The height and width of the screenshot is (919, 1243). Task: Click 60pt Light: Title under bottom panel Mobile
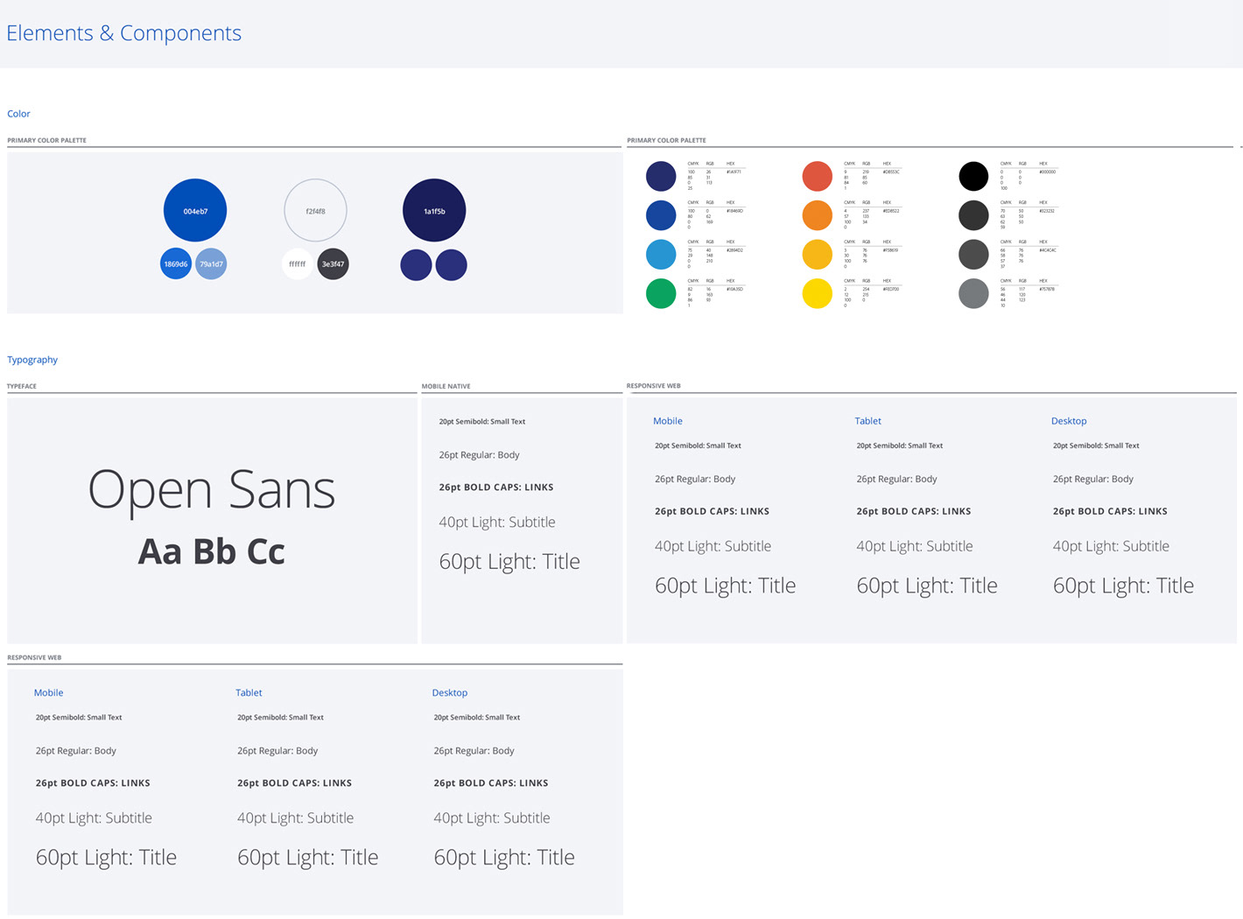[106, 858]
